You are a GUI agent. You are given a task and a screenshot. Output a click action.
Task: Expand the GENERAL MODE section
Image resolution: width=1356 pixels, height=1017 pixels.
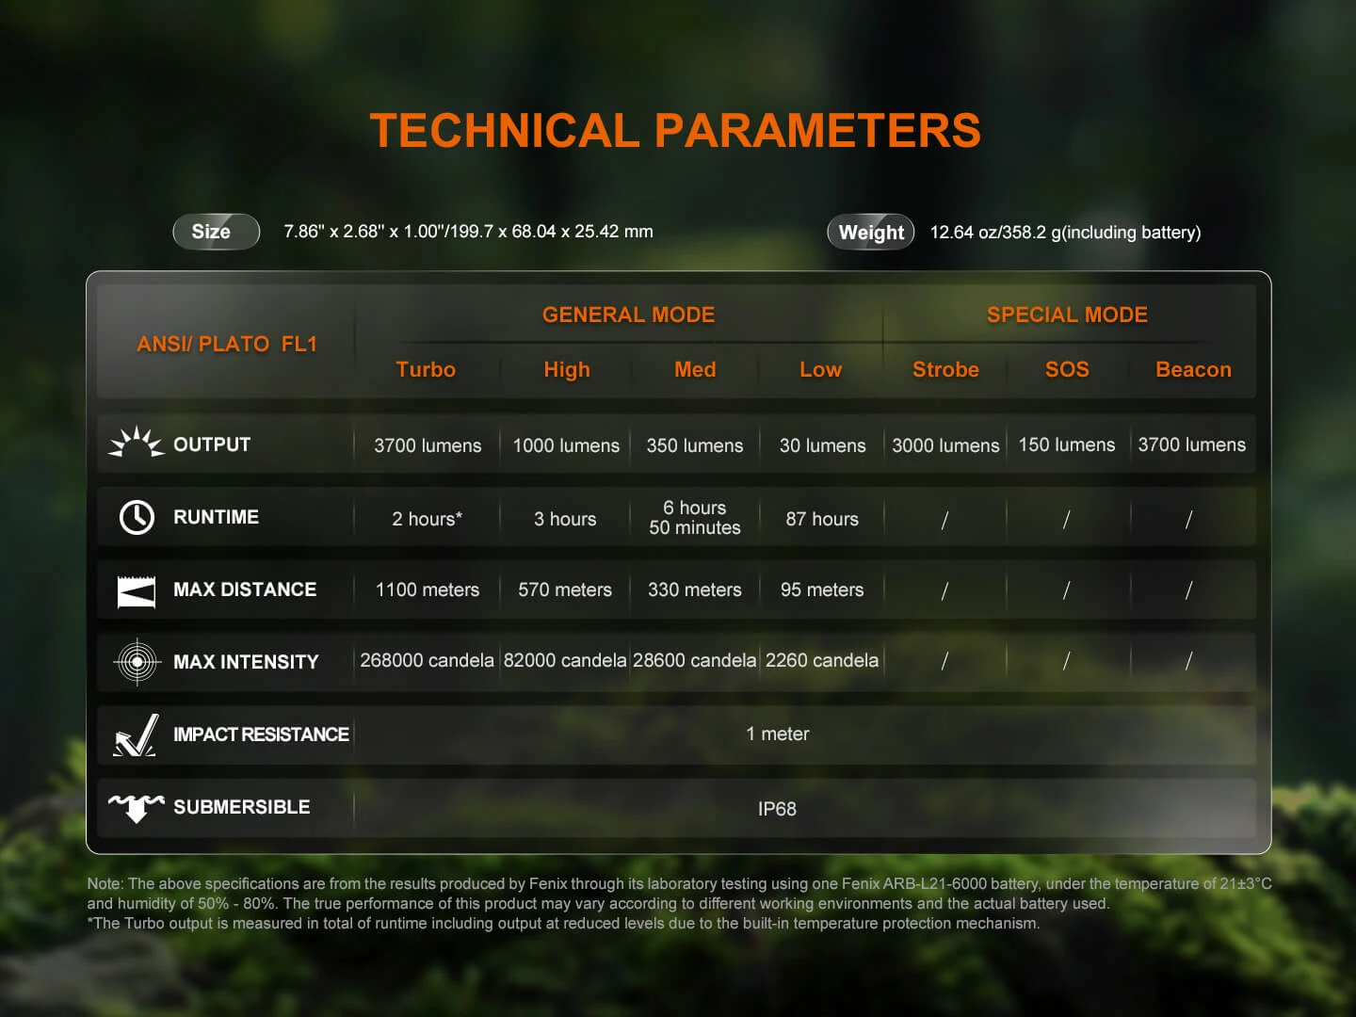(x=628, y=315)
